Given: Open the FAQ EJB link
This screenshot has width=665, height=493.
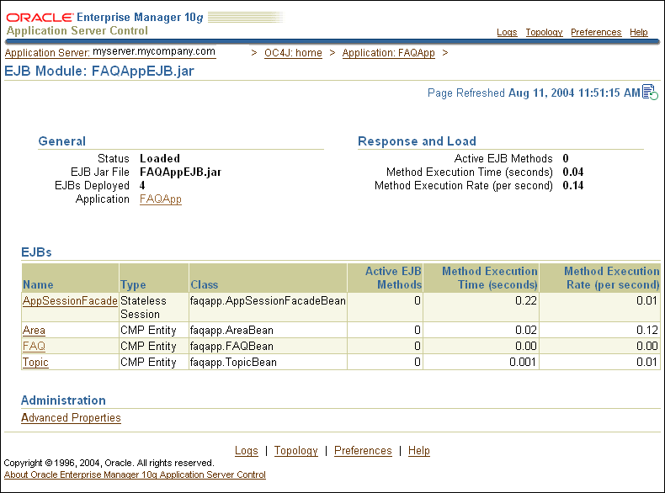Looking at the screenshot, I should point(34,347).
